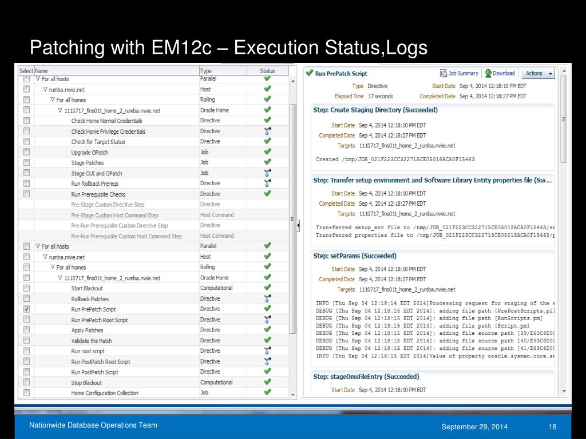The image size is (586, 439).
Task: Click the Name column header
Action: click(x=117, y=70)
